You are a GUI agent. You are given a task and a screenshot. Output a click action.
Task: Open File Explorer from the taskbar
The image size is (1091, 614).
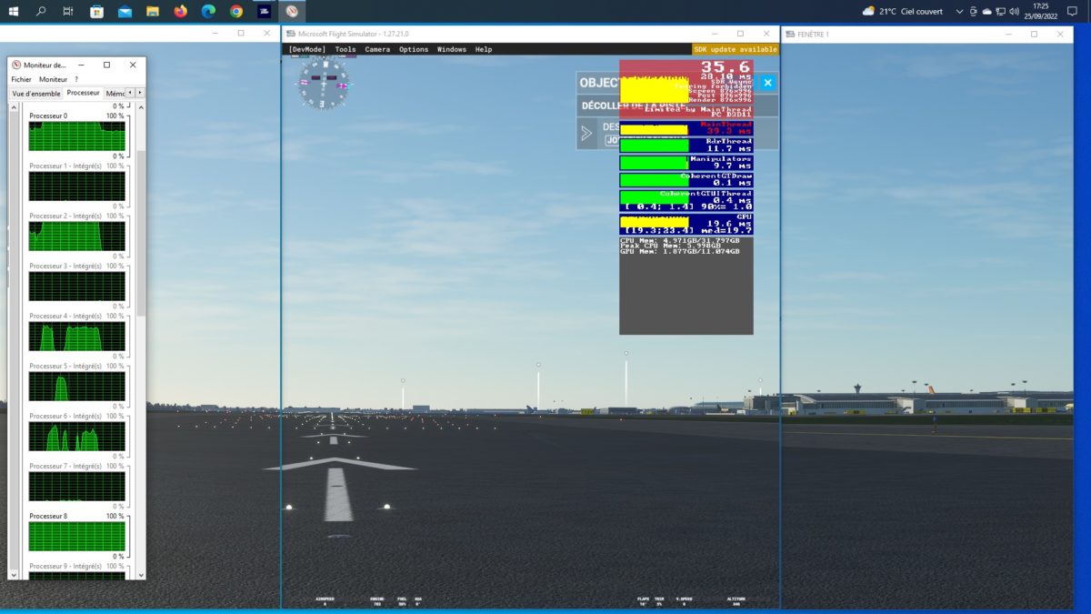tap(152, 11)
